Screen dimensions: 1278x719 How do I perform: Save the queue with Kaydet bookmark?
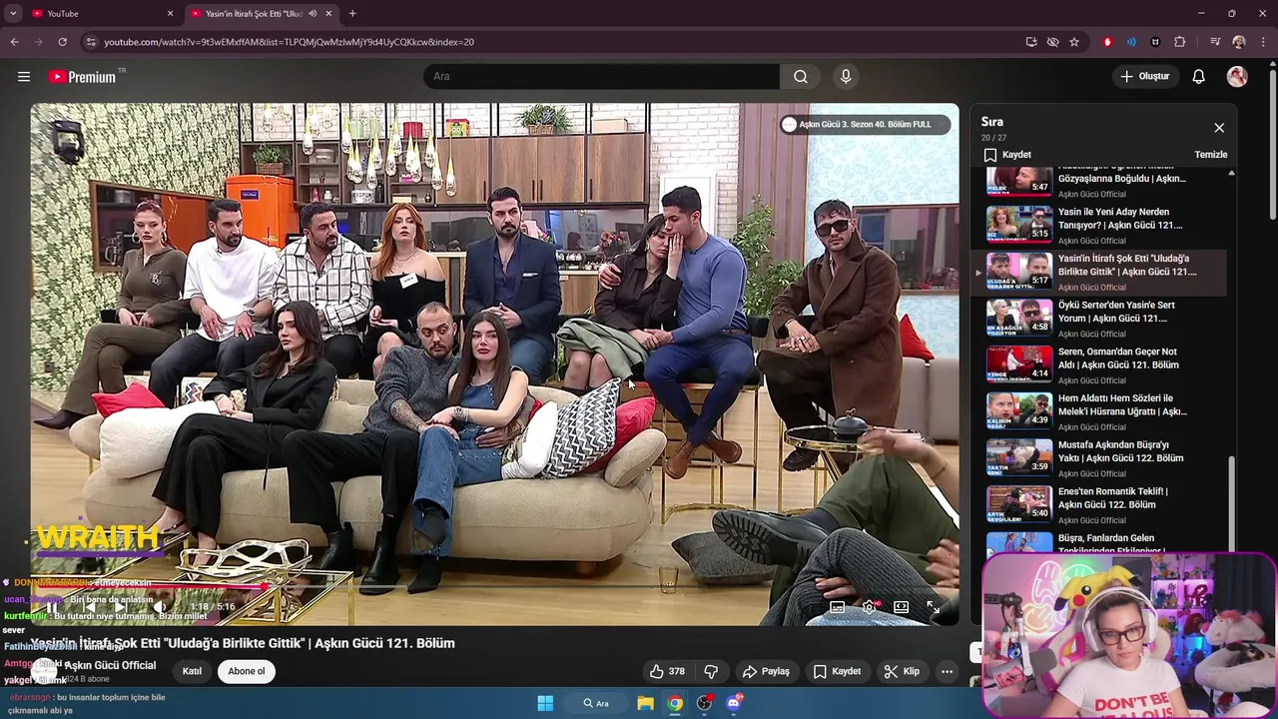tap(1007, 155)
